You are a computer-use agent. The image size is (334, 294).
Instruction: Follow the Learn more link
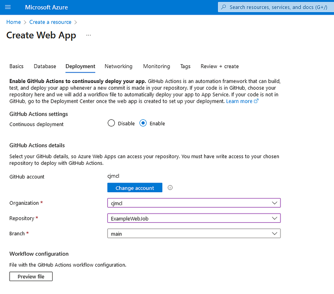tap(239, 101)
